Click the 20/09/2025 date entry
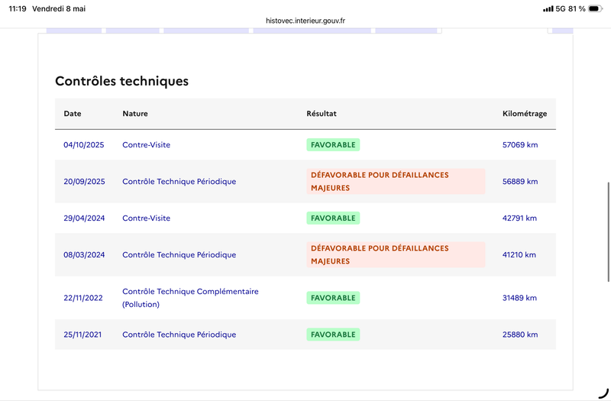The height and width of the screenshot is (401, 611). pos(84,181)
